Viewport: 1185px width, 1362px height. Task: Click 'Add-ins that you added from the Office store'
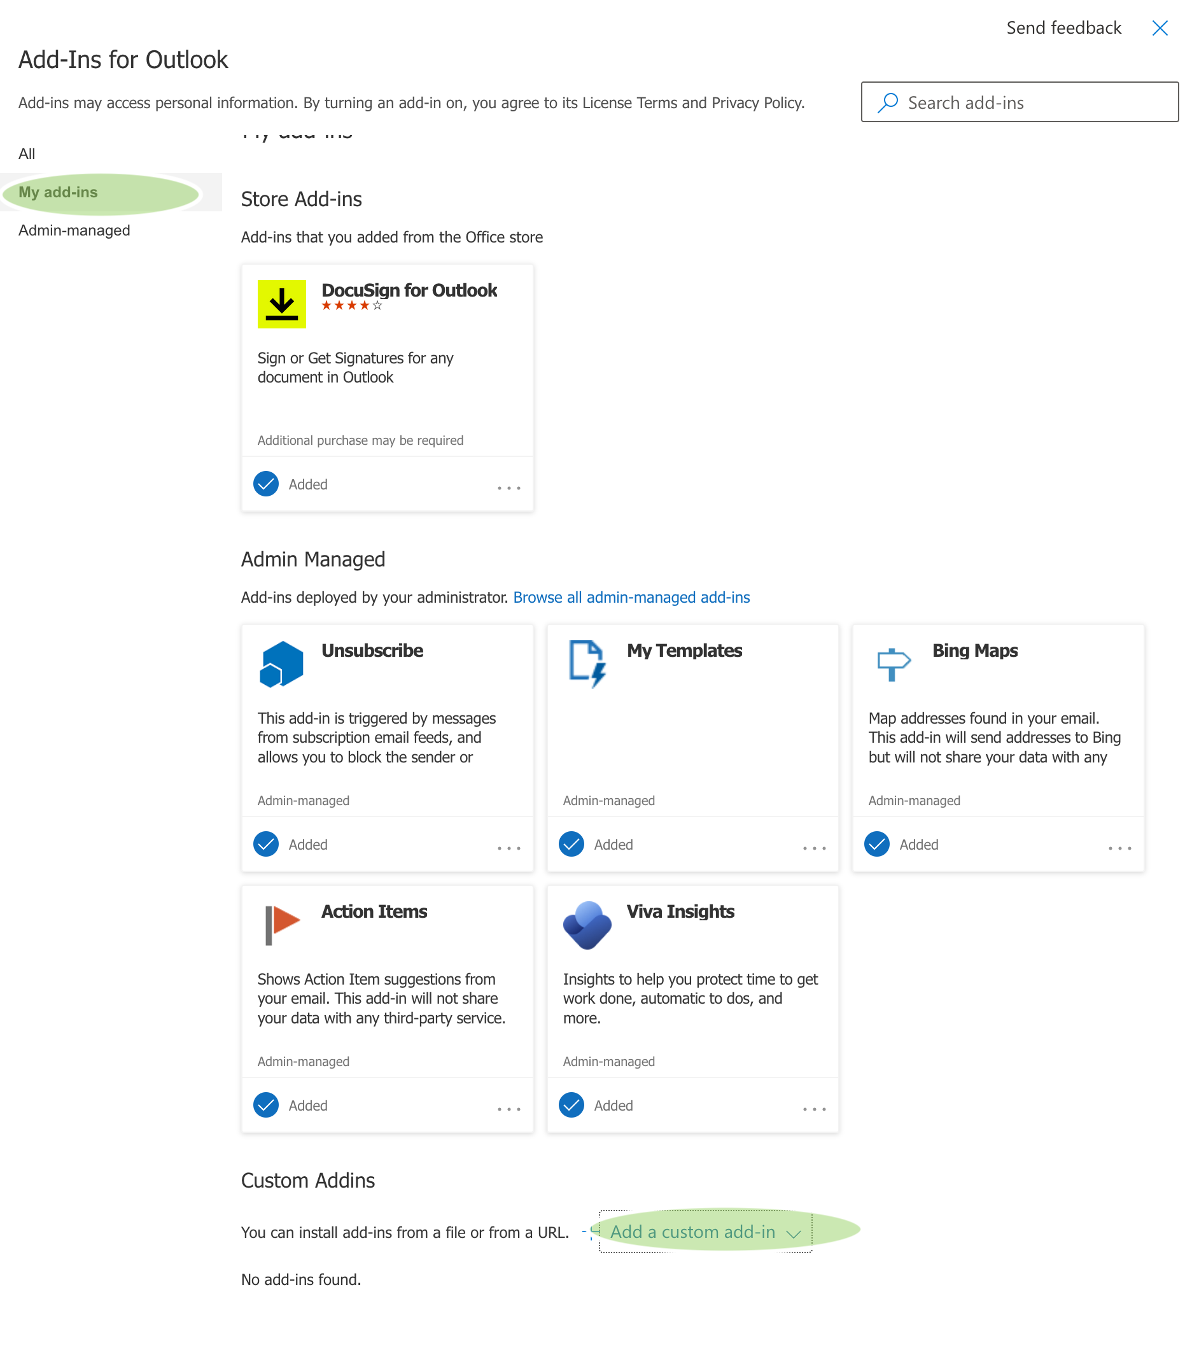(x=391, y=237)
